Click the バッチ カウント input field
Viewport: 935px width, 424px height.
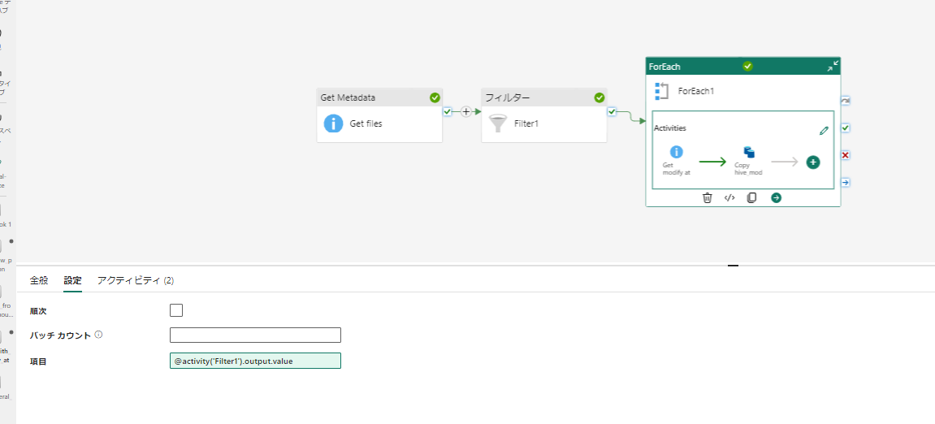[255, 335]
